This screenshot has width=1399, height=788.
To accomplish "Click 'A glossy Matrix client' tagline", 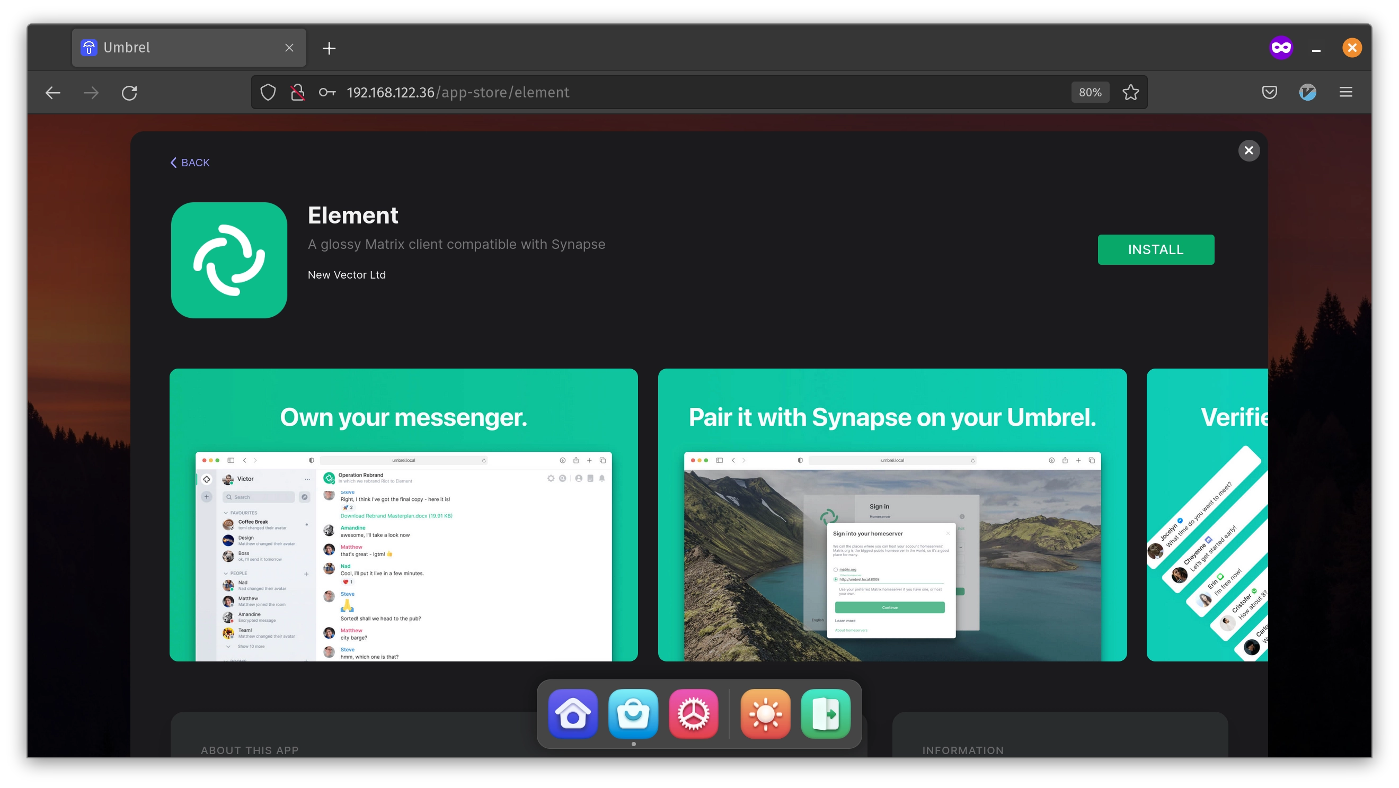I will coord(456,244).
